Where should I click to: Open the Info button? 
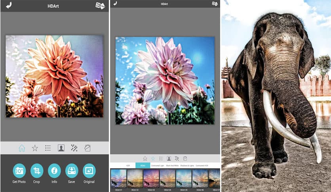pos(54,171)
